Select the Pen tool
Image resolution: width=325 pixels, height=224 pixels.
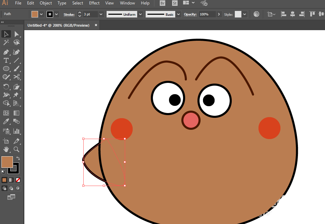(6, 52)
